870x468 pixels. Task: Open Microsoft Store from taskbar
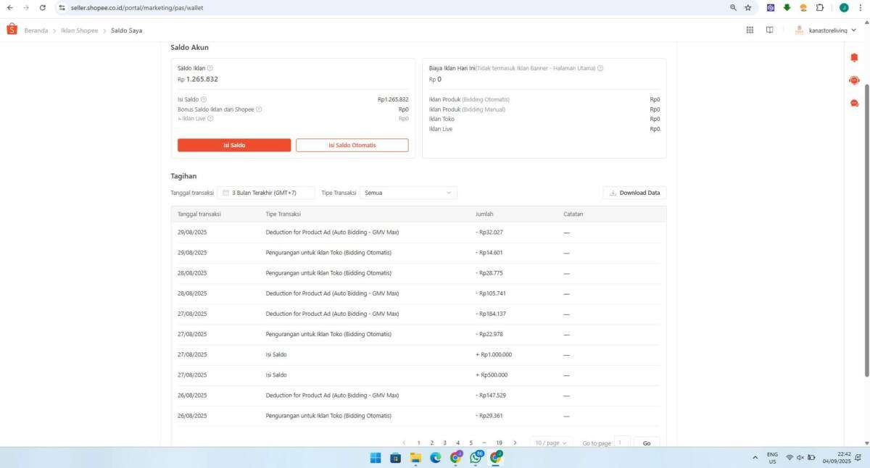395,457
